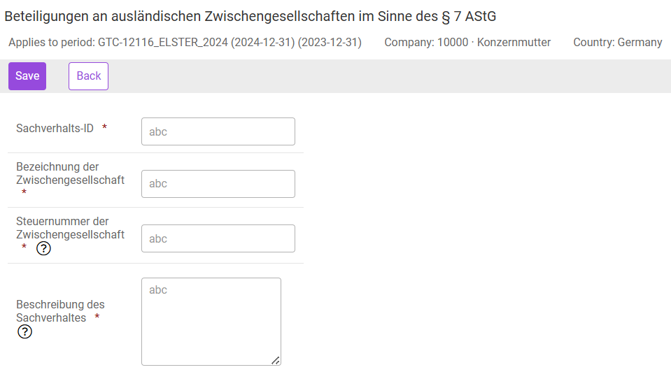Click the textarea resize handle corner
The image size is (671, 379).
point(276,361)
